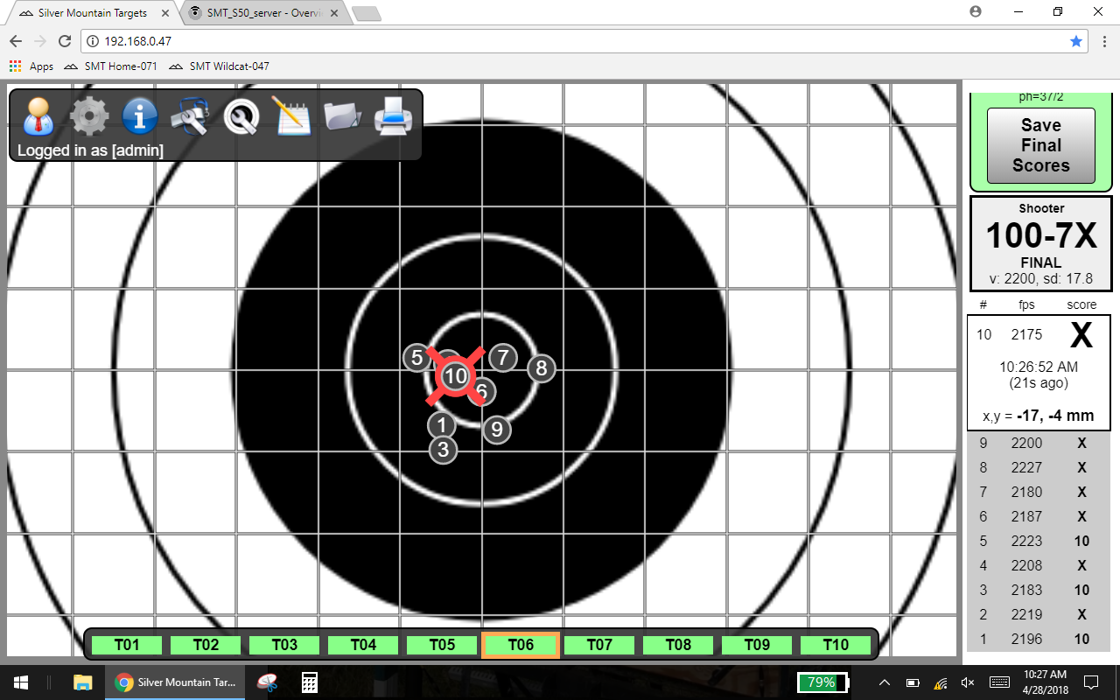Select shot marker 9 on target
The image size is (1120, 700).
point(497,430)
